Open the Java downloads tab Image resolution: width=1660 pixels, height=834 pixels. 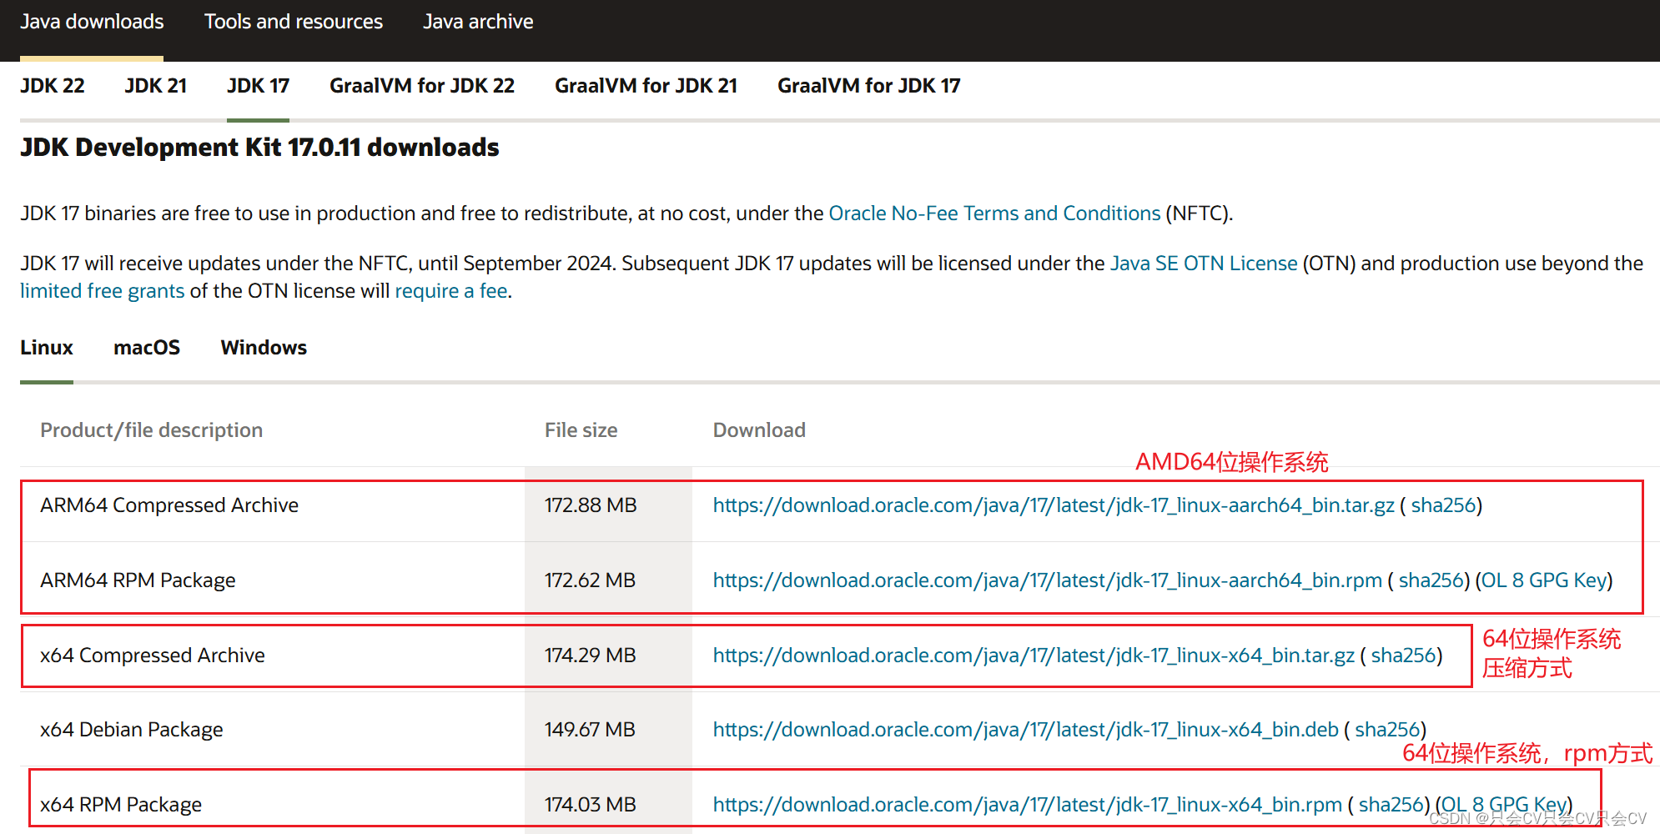[x=92, y=22]
